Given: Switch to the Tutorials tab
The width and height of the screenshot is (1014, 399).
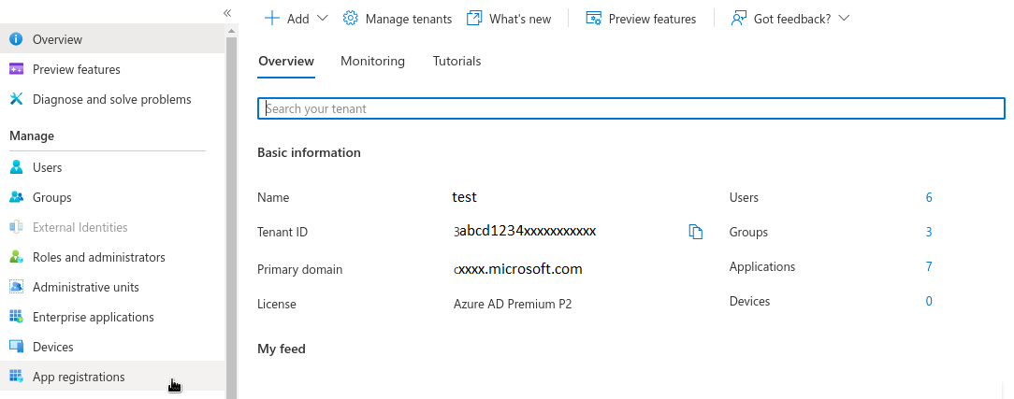Looking at the screenshot, I should 456,62.
